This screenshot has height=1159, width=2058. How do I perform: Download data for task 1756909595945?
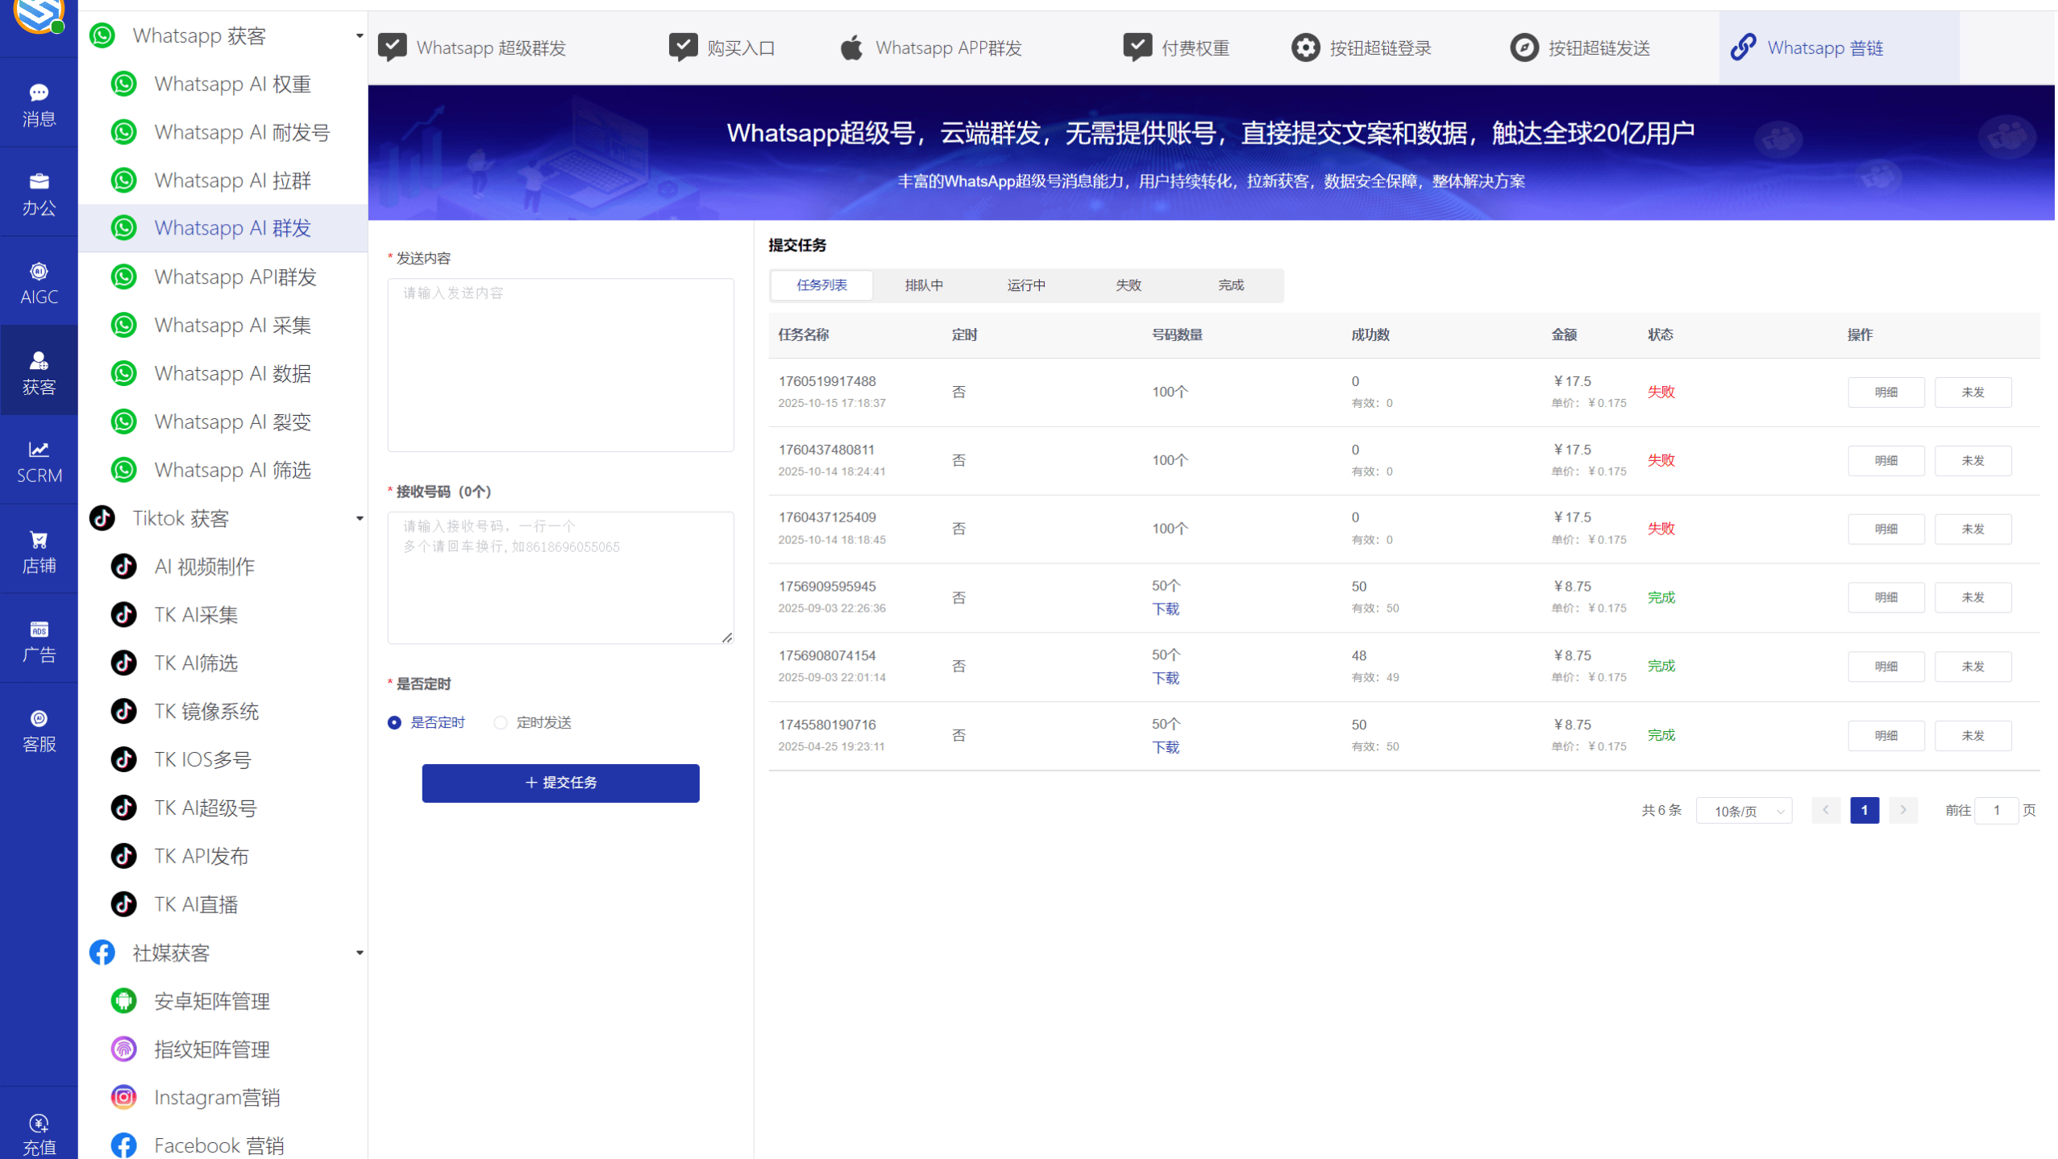(1165, 609)
